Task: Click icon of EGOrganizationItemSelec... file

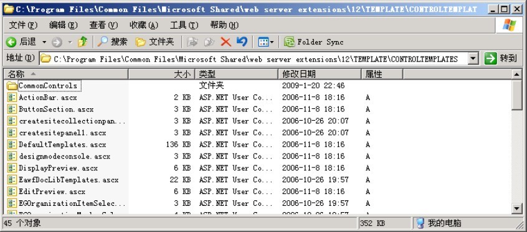Action: point(12,203)
